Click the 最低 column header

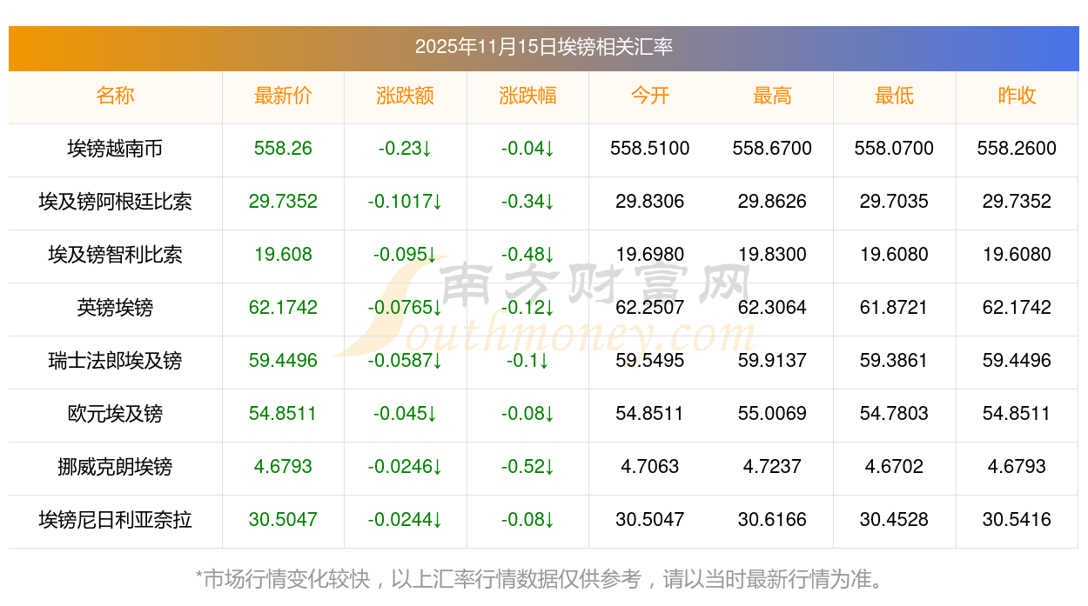(895, 96)
